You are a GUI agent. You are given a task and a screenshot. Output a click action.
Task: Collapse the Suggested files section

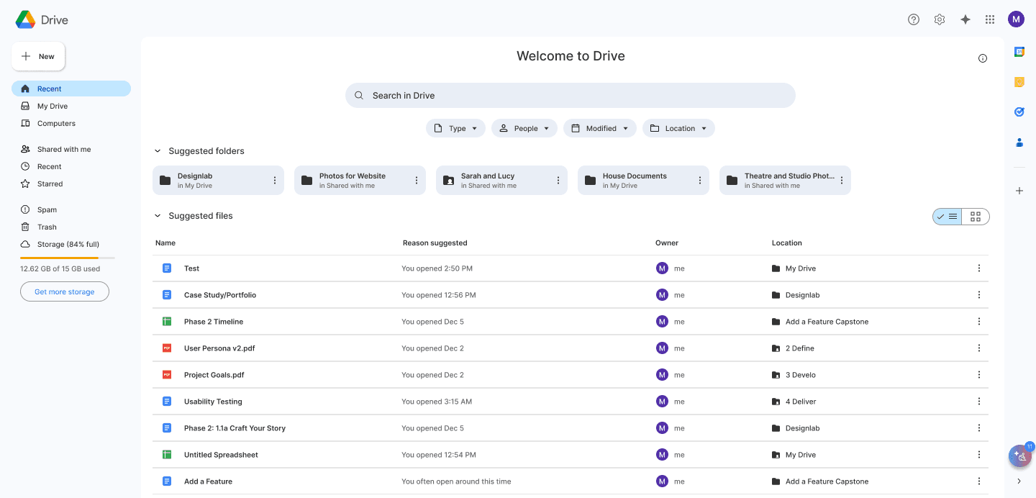point(158,216)
